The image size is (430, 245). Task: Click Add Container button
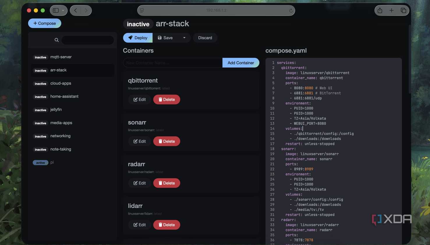click(241, 63)
